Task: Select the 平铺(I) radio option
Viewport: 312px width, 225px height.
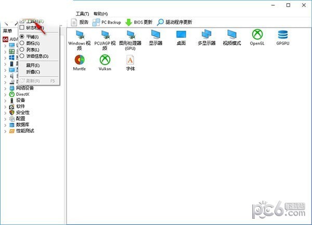Action: pos(22,36)
